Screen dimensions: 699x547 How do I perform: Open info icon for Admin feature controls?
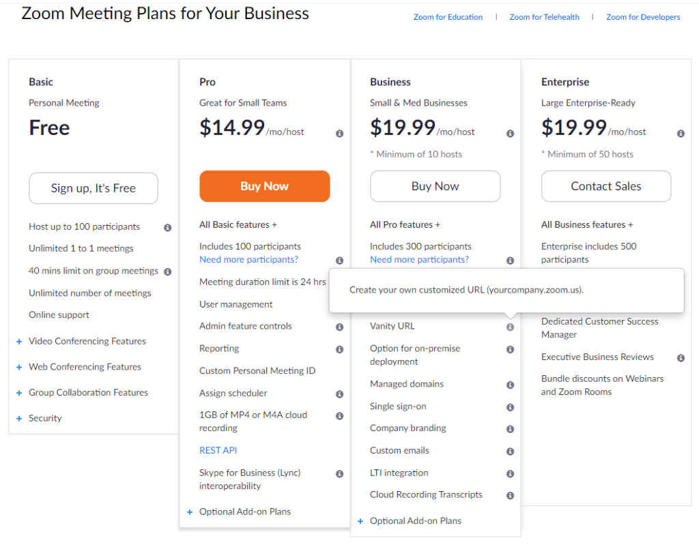click(x=340, y=327)
